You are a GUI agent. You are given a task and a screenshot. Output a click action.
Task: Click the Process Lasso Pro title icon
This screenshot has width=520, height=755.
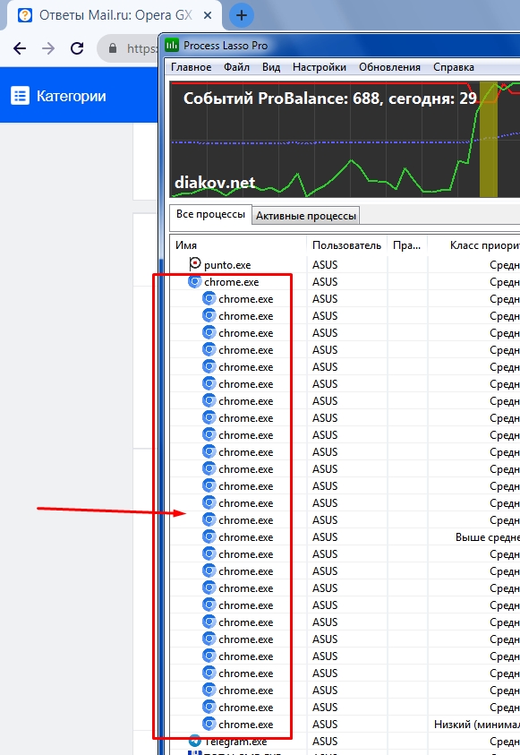172,46
